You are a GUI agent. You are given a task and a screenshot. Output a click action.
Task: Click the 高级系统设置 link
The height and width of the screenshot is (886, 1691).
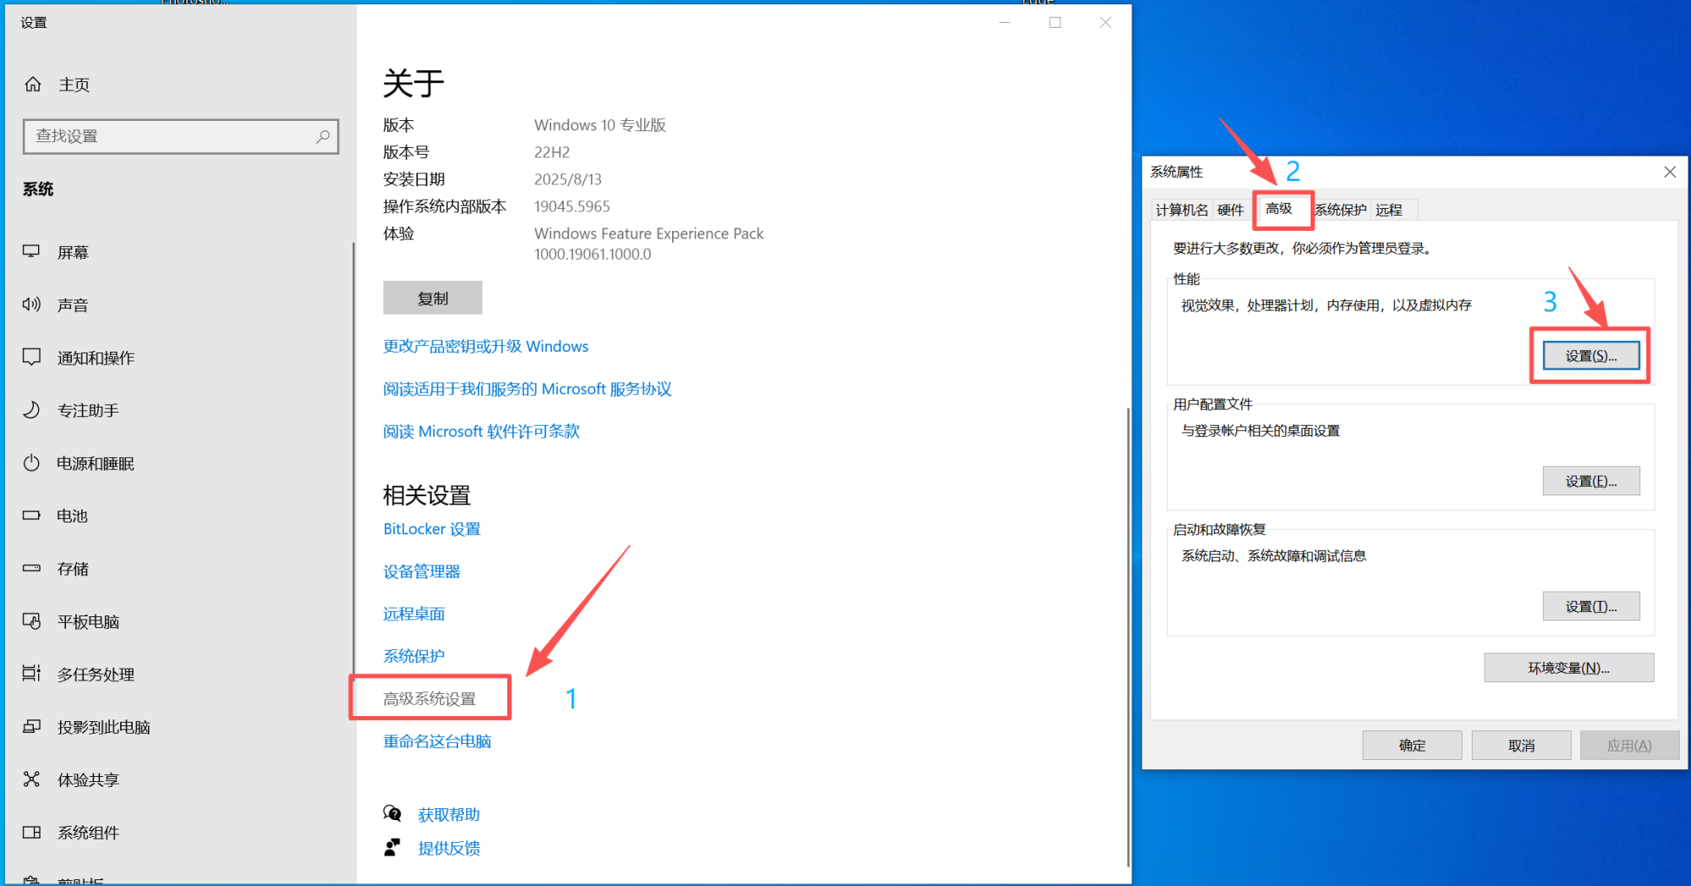click(x=430, y=699)
